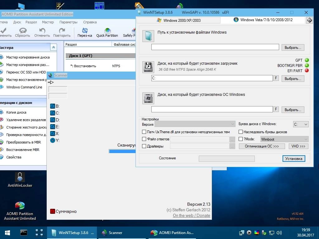Image resolution: width=319 pixels, height=239 pixels.
Task: Click F button beside bootloader disk field
Action: click(276, 78)
